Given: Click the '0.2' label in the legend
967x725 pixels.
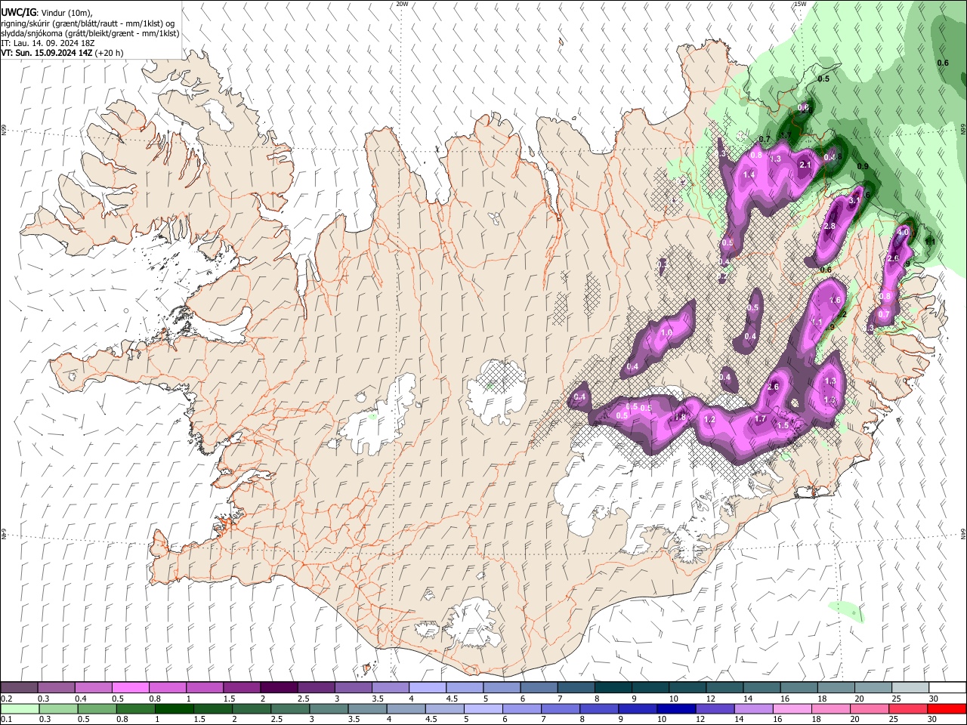Looking at the screenshot, I should (6, 699).
